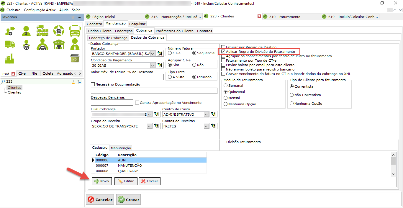Uncheck Aplicar Regra de Divisão de Faturamento
The width and height of the screenshot is (403, 208).
[x=223, y=52]
